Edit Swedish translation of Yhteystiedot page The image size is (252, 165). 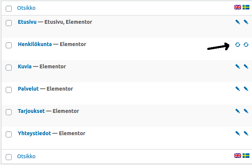pos(246,133)
